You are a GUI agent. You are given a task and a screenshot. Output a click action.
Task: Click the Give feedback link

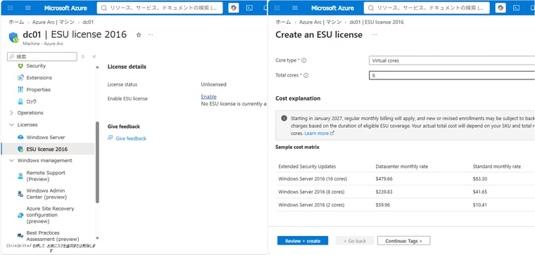pyautogui.click(x=131, y=138)
